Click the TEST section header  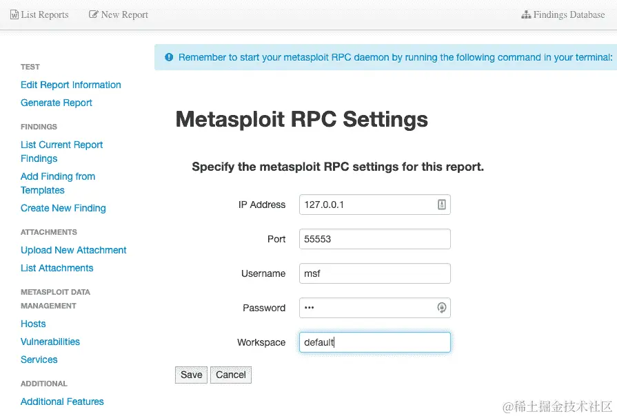tap(30, 67)
